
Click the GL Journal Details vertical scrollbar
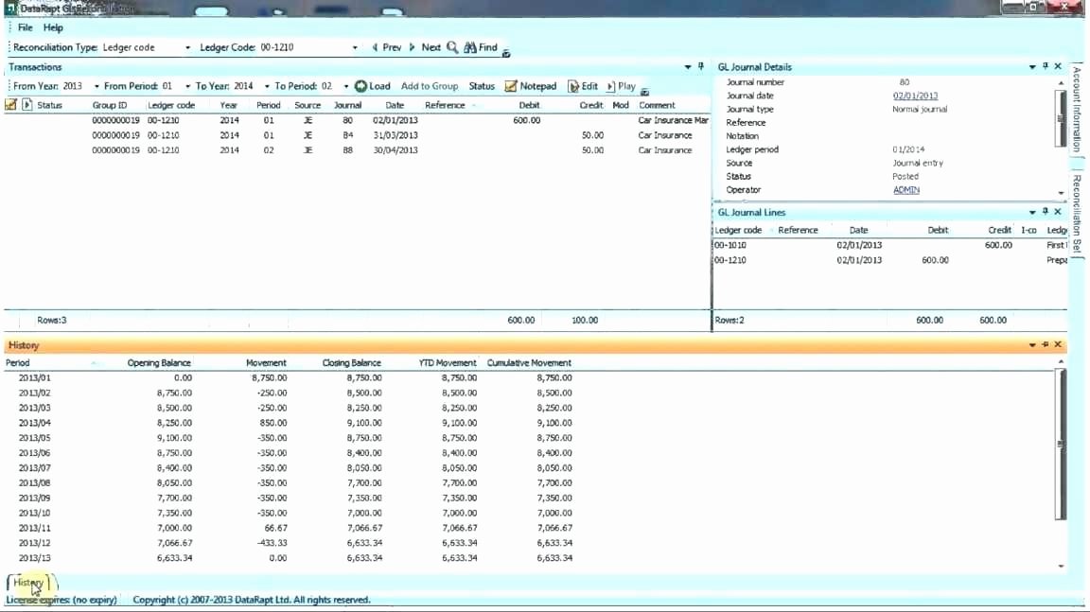(x=1060, y=118)
